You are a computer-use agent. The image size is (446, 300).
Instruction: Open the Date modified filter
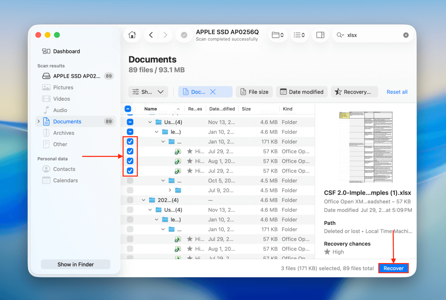(x=302, y=92)
